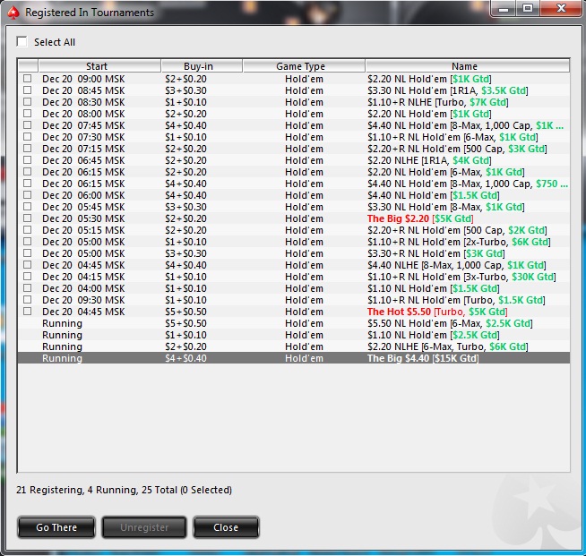This screenshot has width=586, height=556.
Task: Check the box for Dec 20 09:30 MSK tournament
Action: click(27, 300)
